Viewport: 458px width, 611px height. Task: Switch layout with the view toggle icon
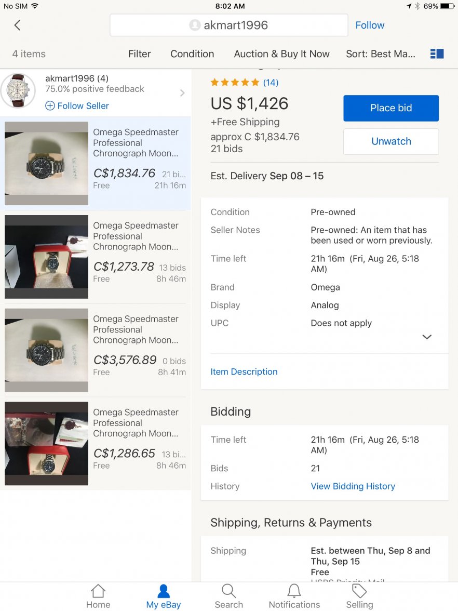pyautogui.click(x=437, y=54)
